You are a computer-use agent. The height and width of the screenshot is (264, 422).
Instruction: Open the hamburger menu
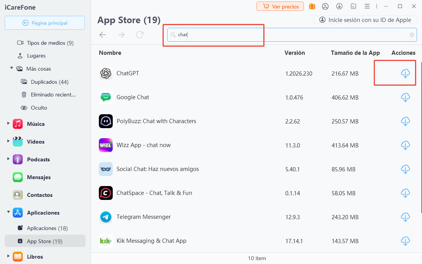click(367, 6)
